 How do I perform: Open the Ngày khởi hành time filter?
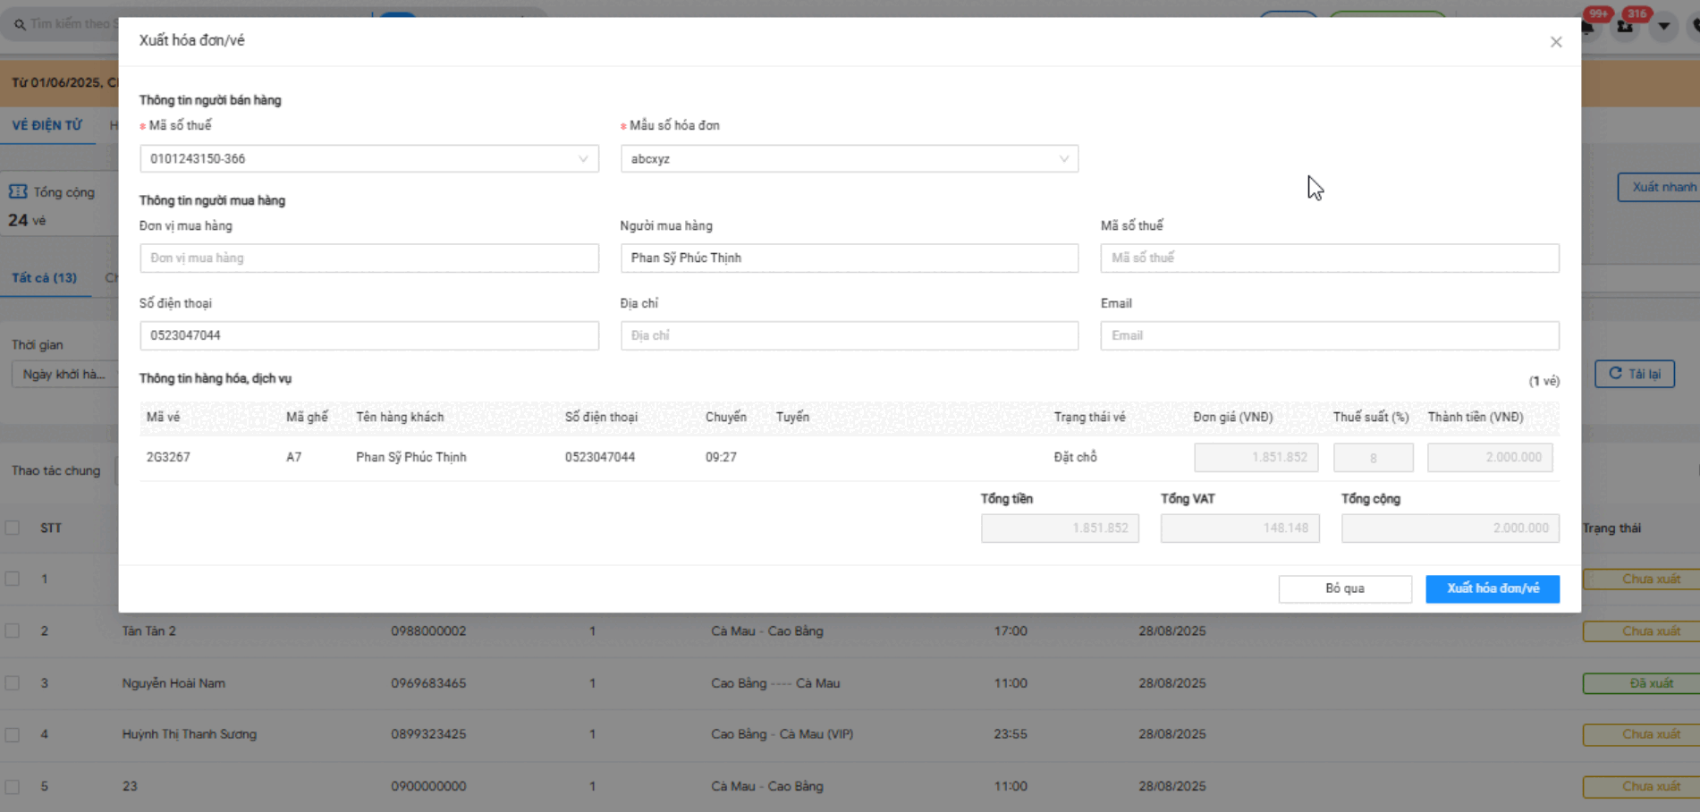(63, 374)
